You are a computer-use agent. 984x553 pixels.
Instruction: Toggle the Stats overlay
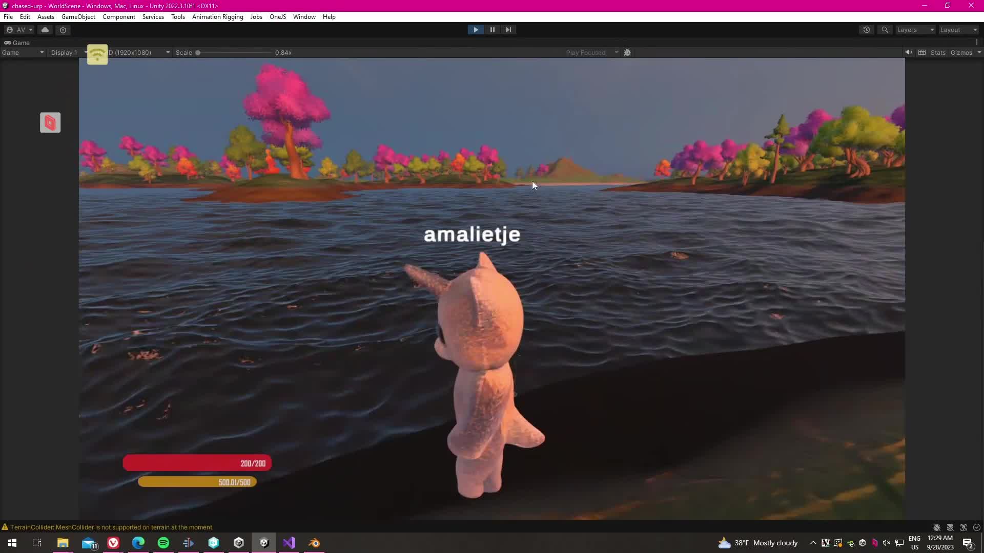[937, 53]
